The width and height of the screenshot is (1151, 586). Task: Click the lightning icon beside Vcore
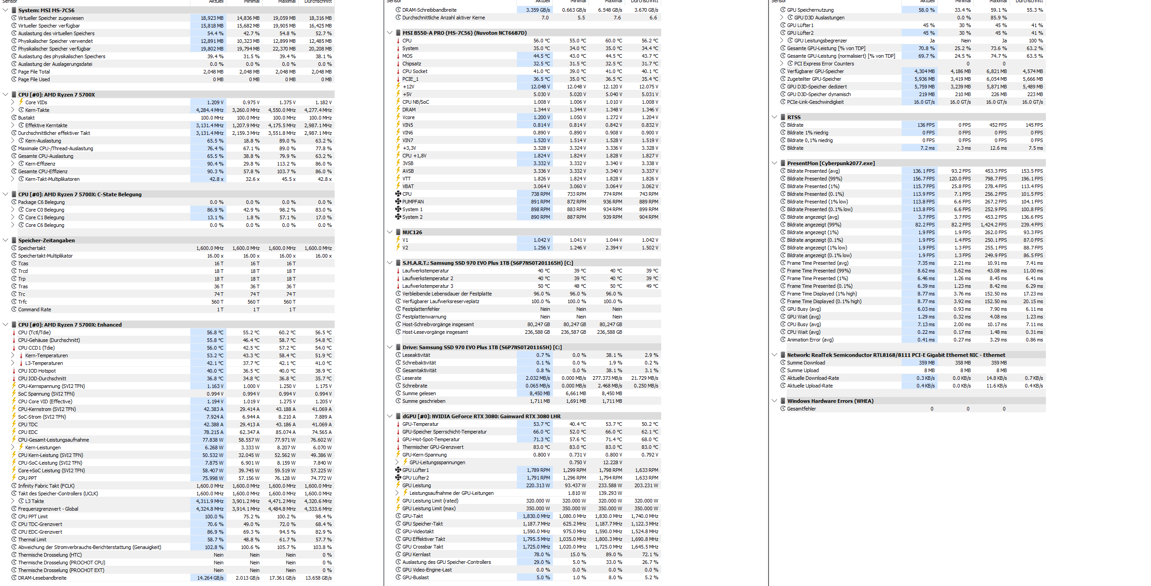398,117
